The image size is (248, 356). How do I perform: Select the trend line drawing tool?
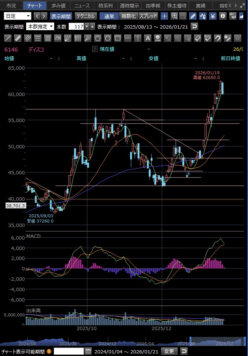(8, 38)
